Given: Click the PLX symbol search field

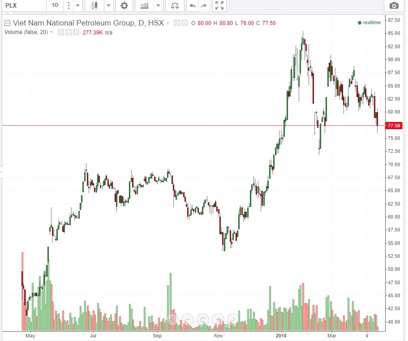Looking at the screenshot, I should [22, 5].
